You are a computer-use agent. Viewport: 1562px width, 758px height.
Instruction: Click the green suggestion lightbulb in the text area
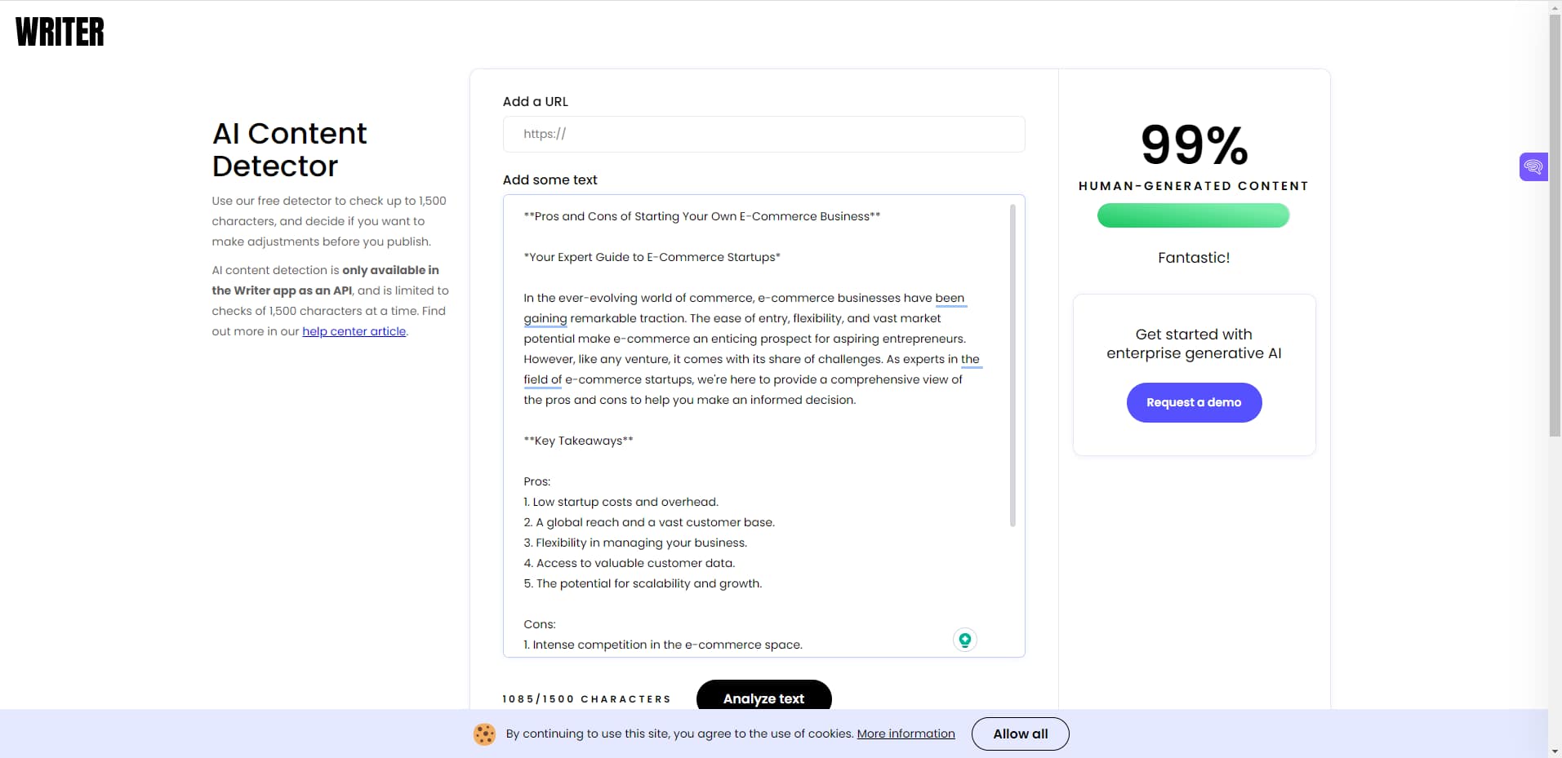[x=965, y=640]
